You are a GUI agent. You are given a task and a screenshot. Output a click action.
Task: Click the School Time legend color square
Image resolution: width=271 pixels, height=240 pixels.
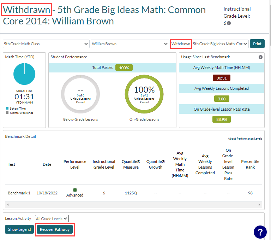(x=7, y=109)
